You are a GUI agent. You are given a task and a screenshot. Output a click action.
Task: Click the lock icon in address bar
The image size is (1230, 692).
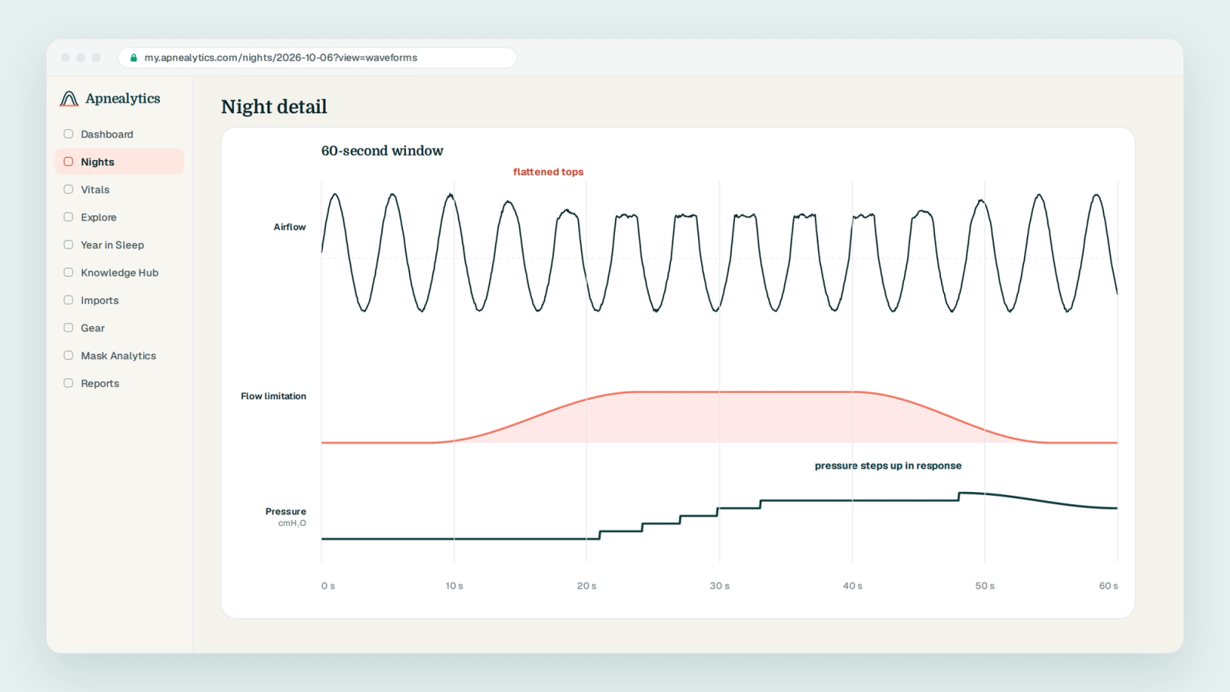tap(134, 58)
